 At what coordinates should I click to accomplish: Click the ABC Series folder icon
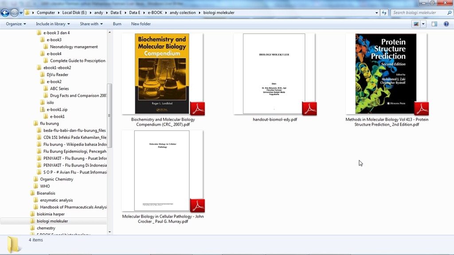point(46,88)
